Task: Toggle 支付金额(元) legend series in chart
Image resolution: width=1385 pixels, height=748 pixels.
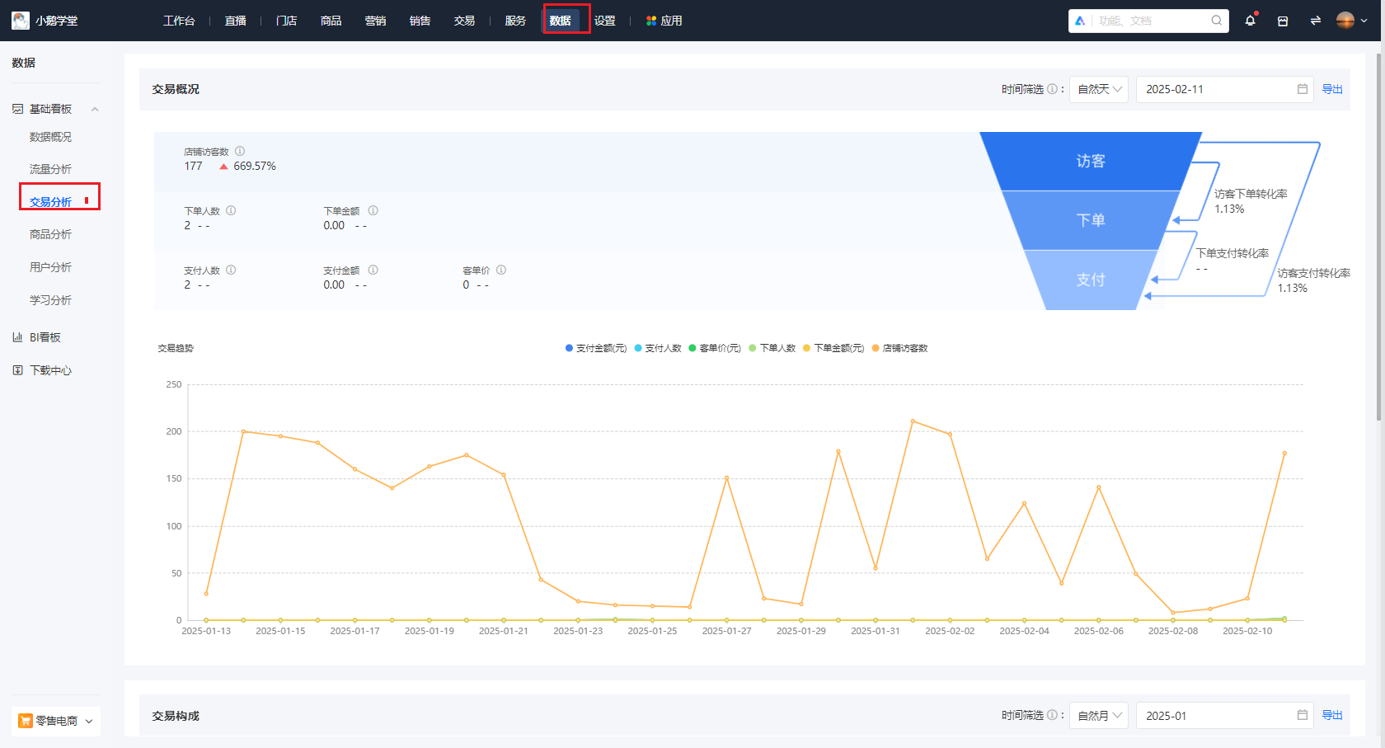Action: pyautogui.click(x=596, y=348)
